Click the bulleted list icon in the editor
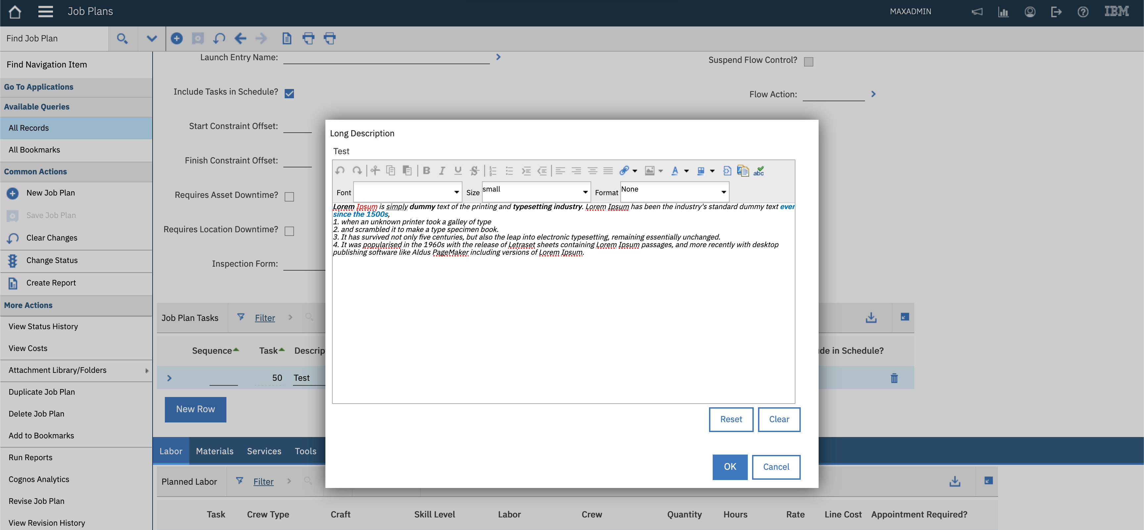Viewport: 1144px width, 530px height. coord(509,170)
